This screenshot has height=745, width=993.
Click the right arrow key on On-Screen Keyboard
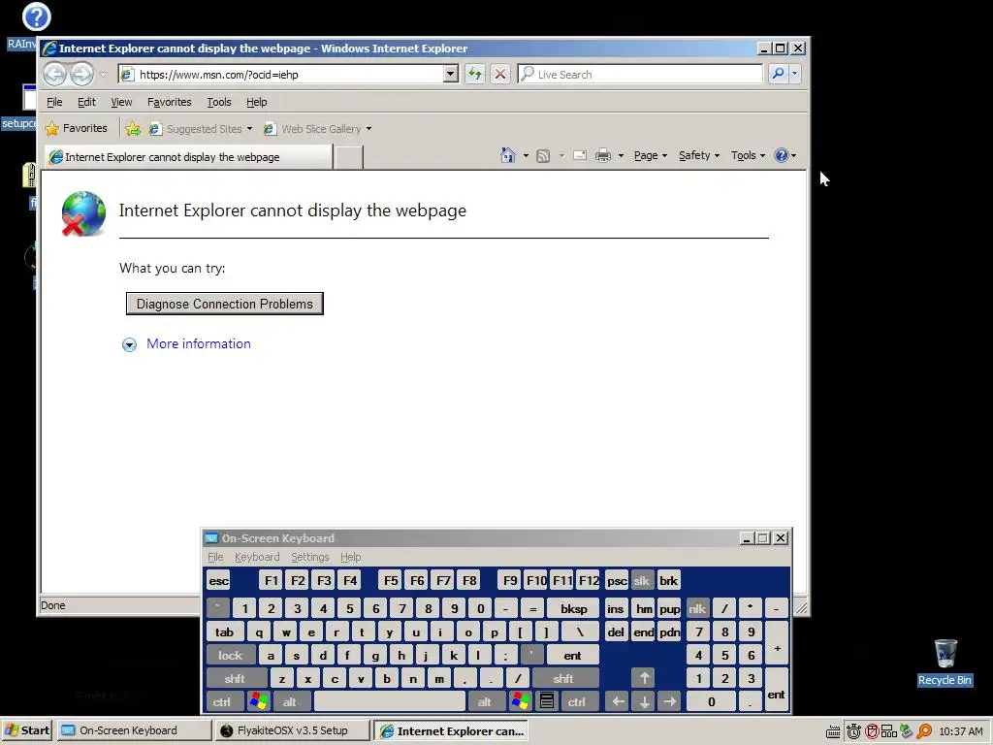coord(669,701)
